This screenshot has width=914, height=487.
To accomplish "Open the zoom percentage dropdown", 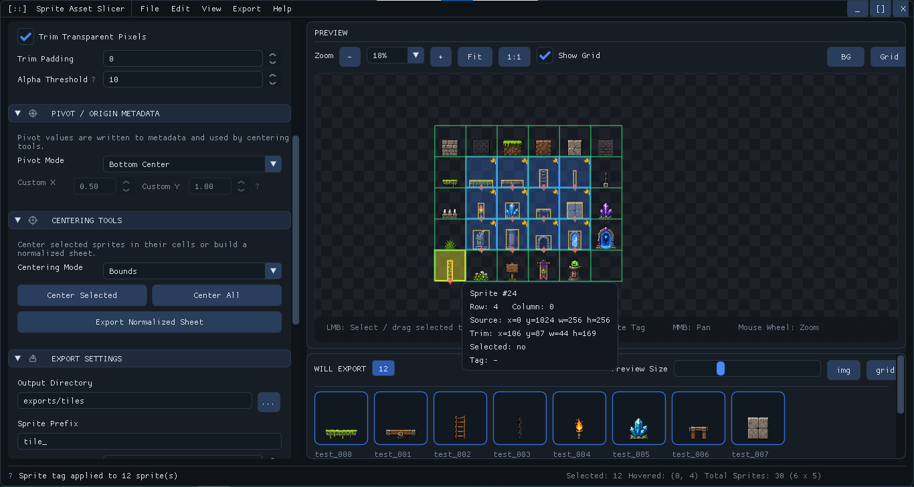I will (395, 55).
